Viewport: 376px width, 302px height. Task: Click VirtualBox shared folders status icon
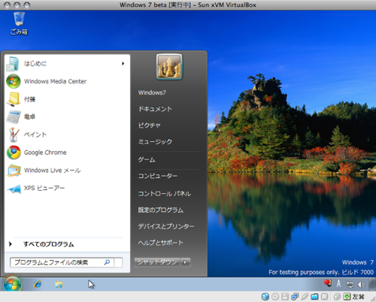(x=314, y=297)
